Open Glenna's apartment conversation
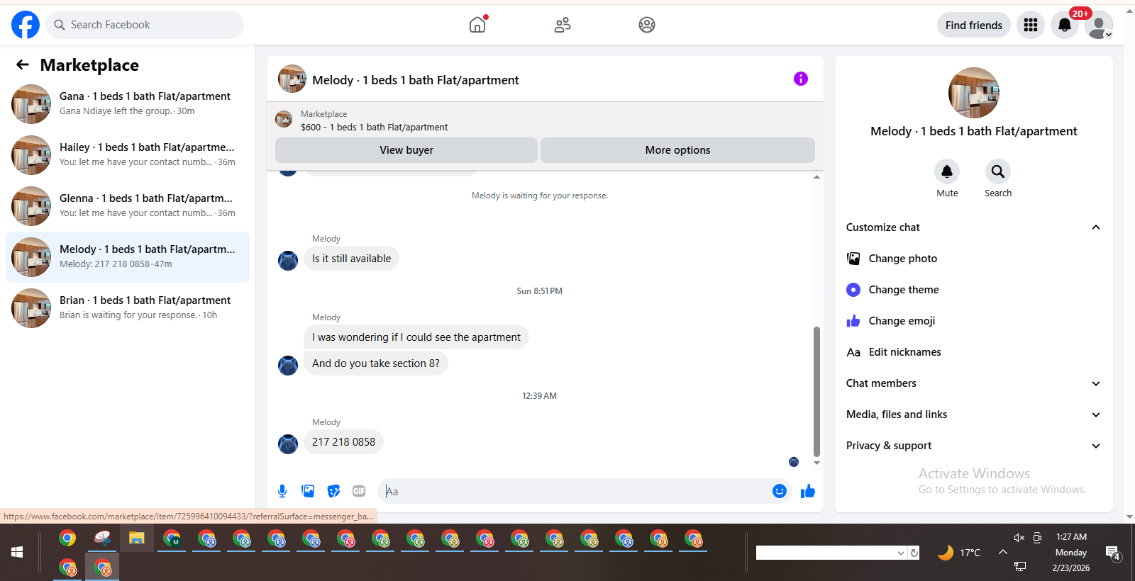Viewport: 1135px width, 581px height. [x=128, y=206]
